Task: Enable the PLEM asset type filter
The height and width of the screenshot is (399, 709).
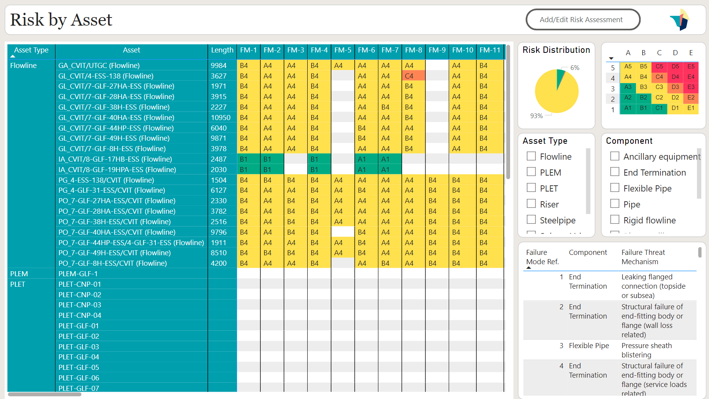Action: point(531,172)
